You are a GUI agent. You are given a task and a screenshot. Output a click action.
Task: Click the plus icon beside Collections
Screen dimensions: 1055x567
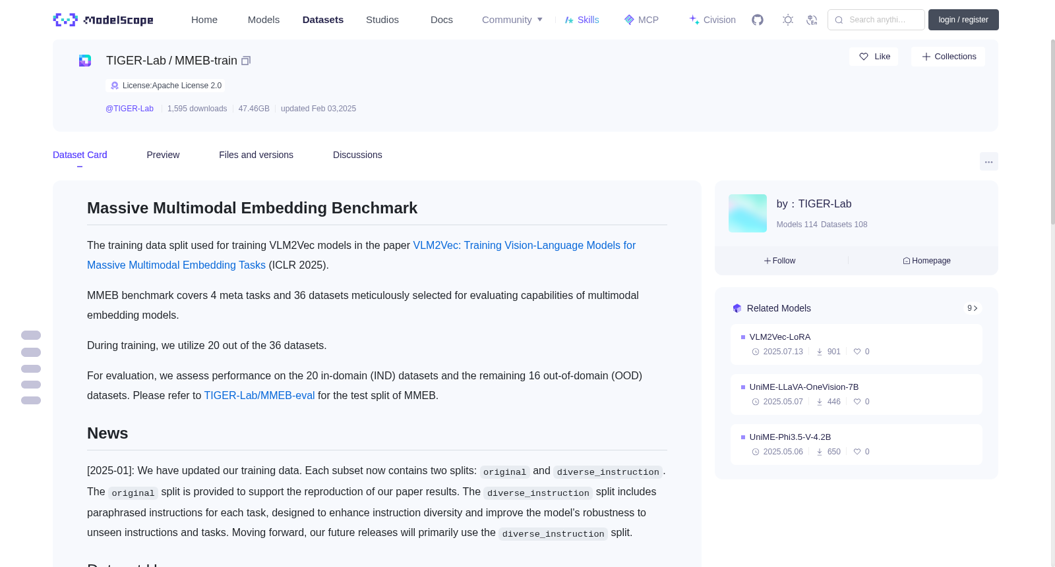point(926,57)
